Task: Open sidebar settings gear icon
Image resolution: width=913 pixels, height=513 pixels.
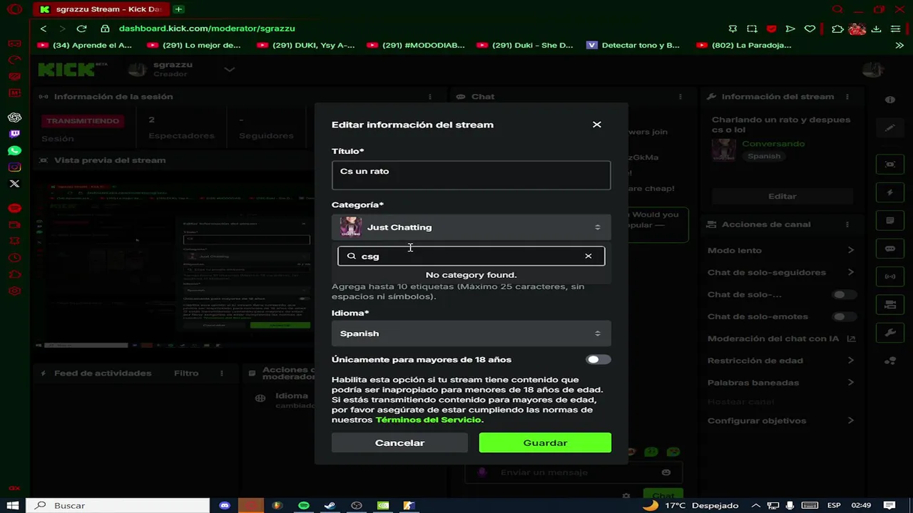Action: (14, 291)
